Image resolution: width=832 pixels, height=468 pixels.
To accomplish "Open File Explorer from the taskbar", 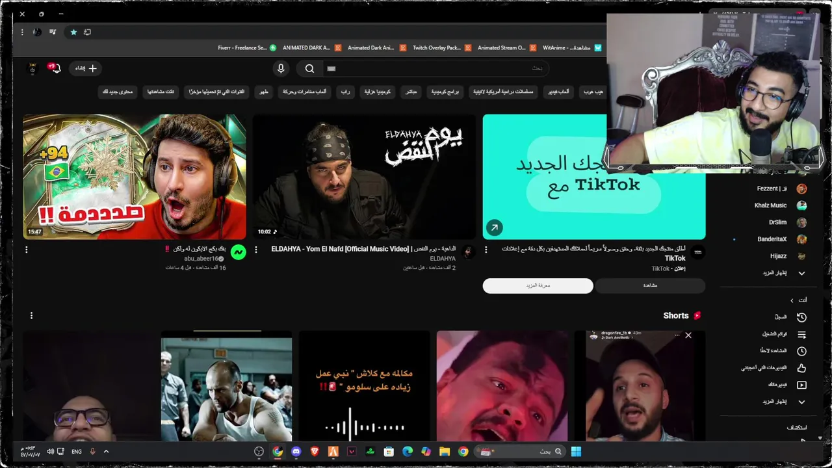I will (445, 452).
